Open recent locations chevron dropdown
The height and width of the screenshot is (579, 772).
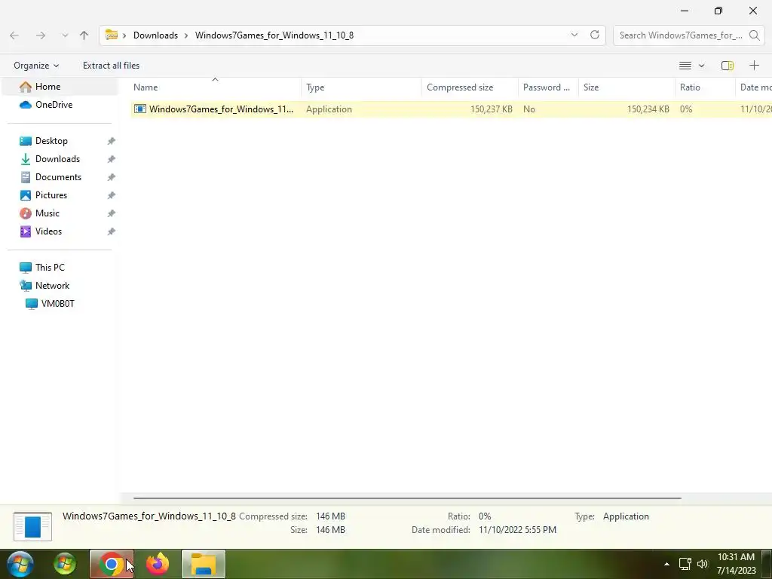(x=65, y=35)
